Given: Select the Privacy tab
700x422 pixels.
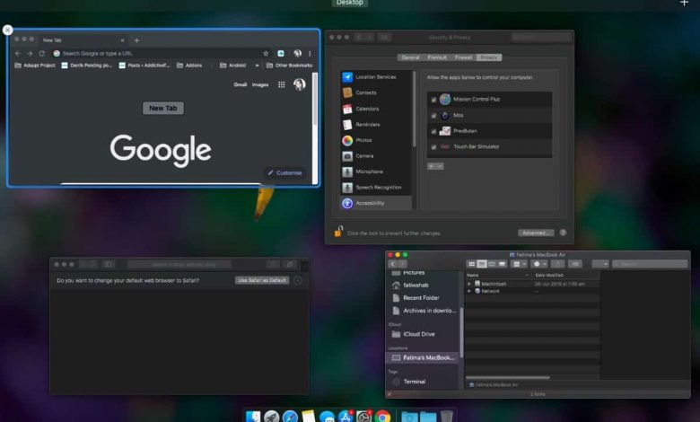Looking at the screenshot, I should click(x=489, y=57).
